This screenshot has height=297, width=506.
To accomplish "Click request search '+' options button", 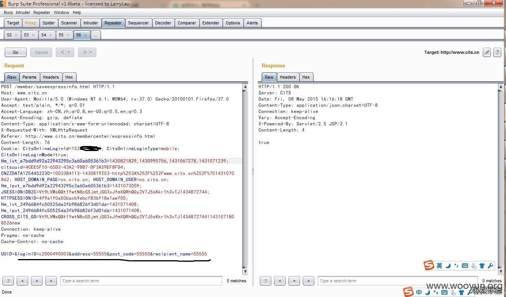I will click(37, 281).
